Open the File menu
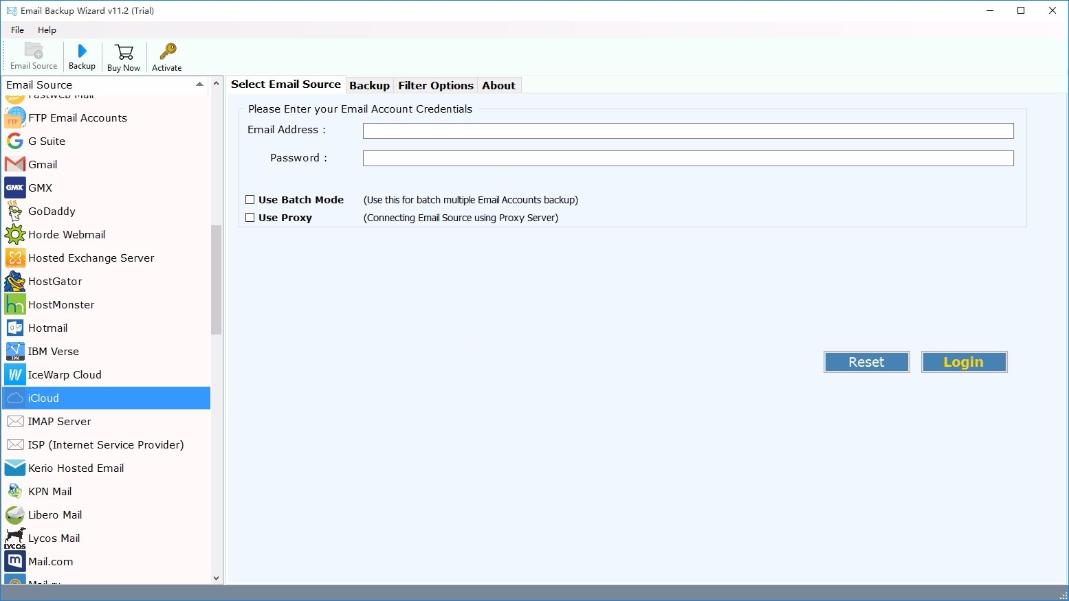 point(18,30)
